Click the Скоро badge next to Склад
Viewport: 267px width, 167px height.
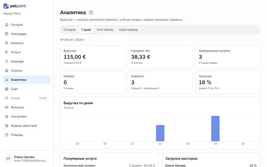tap(43, 98)
